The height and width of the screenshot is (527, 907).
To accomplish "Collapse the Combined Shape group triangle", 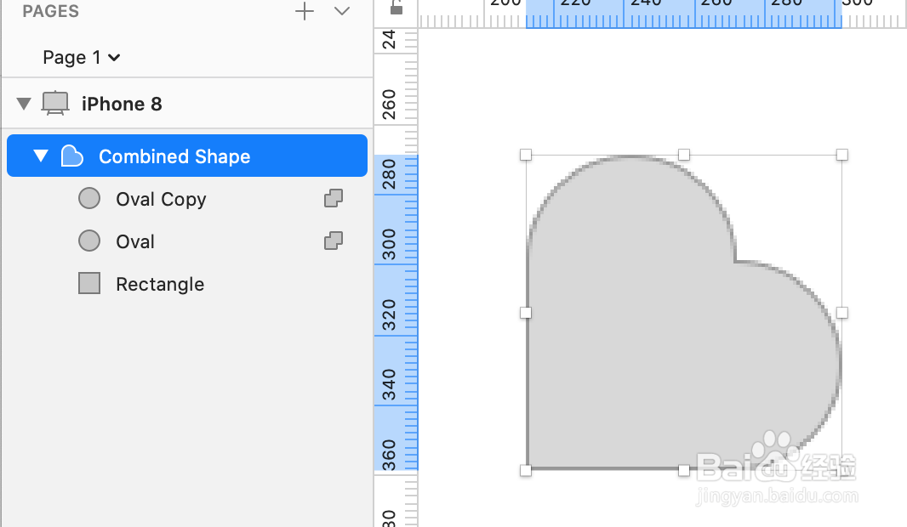I will tap(41, 156).
